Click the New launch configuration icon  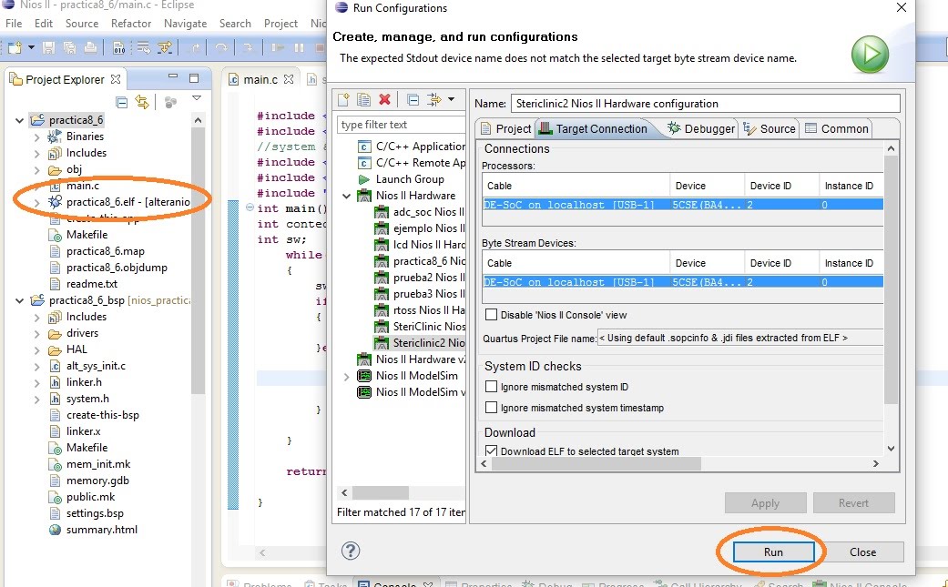click(x=343, y=99)
